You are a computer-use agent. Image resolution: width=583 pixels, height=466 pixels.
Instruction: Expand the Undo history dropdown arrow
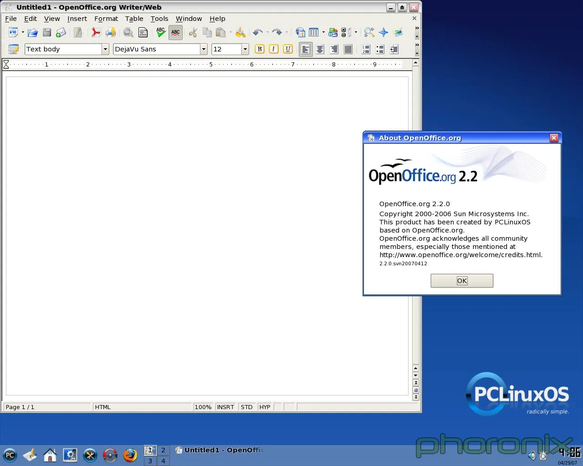tap(267, 32)
